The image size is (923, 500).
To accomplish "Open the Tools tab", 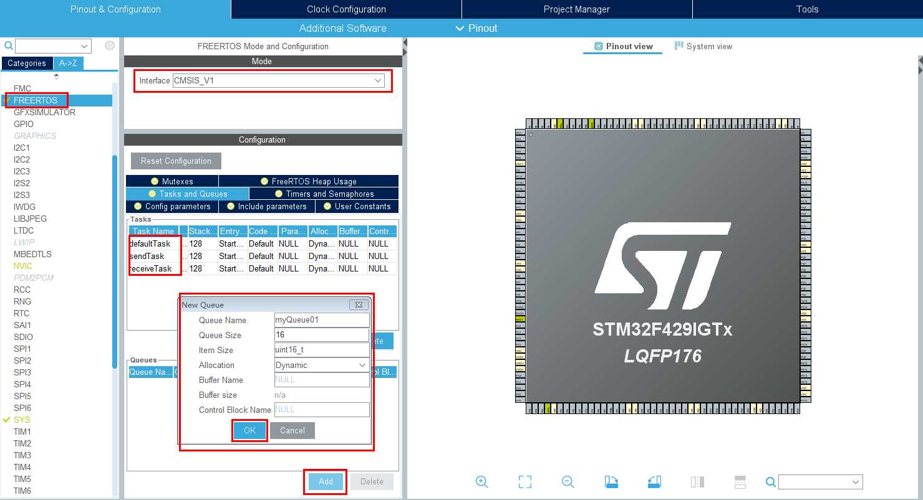I will (808, 9).
